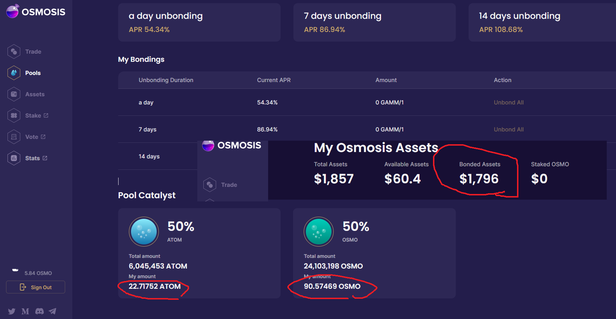
Task: Sign out of the wallet
Action: [36, 287]
